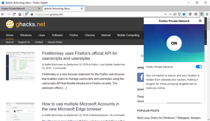Click the Facebook icon in sidebar
Image resolution: width=210 pixels, height=121 pixels.
point(141,77)
